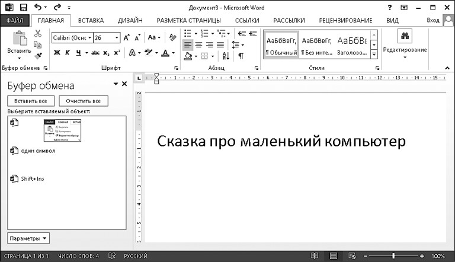Open Редактирование binoculars icon

click(405, 37)
